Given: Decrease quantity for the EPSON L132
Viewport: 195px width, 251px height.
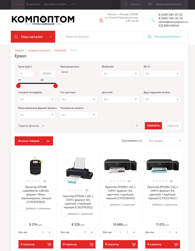Looking at the screenshot, I should tap(121, 232).
